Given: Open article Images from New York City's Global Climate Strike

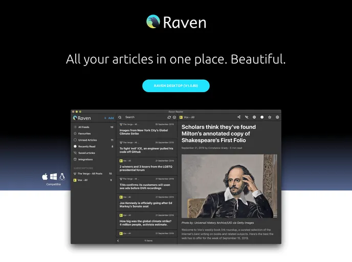Looking at the screenshot, I should pyautogui.click(x=147, y=130).
